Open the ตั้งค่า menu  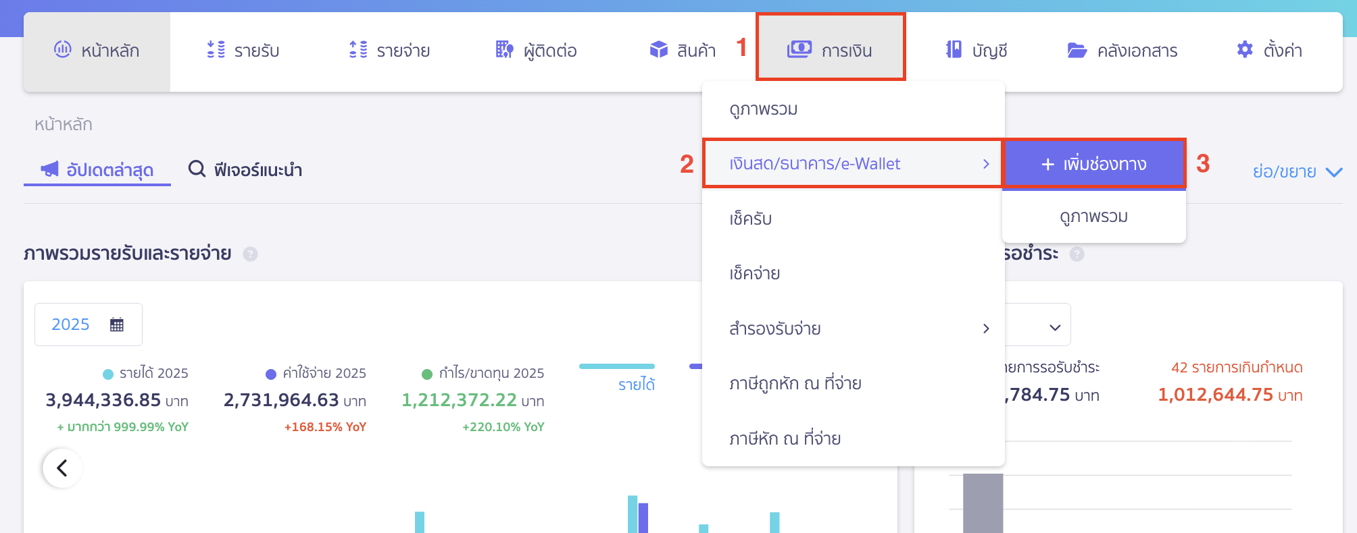pos(1269,51)
